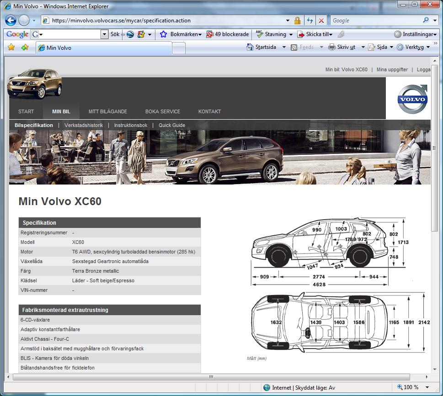The width and height of the screenshot is (443, 396).
Task: Stop loading with the red X icon
Action: click(321, 20)
